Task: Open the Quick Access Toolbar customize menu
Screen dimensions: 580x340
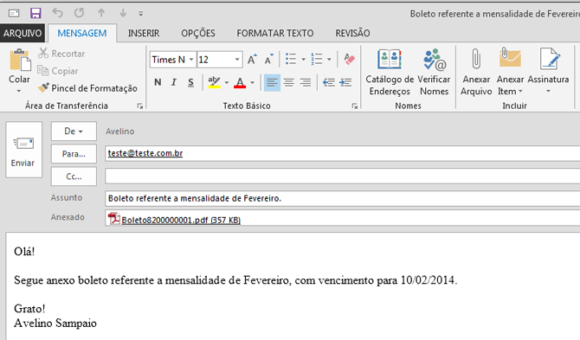Action: coord(140,14)
